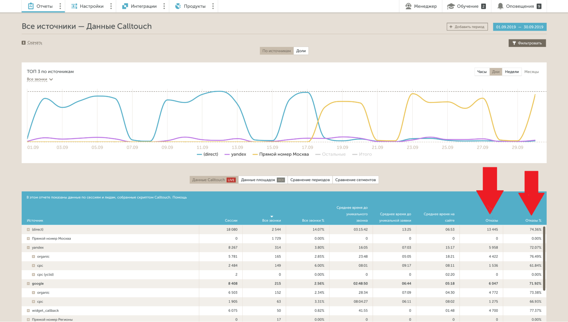
Task: Sort table by Все звонки column
Action: [271, 221]
